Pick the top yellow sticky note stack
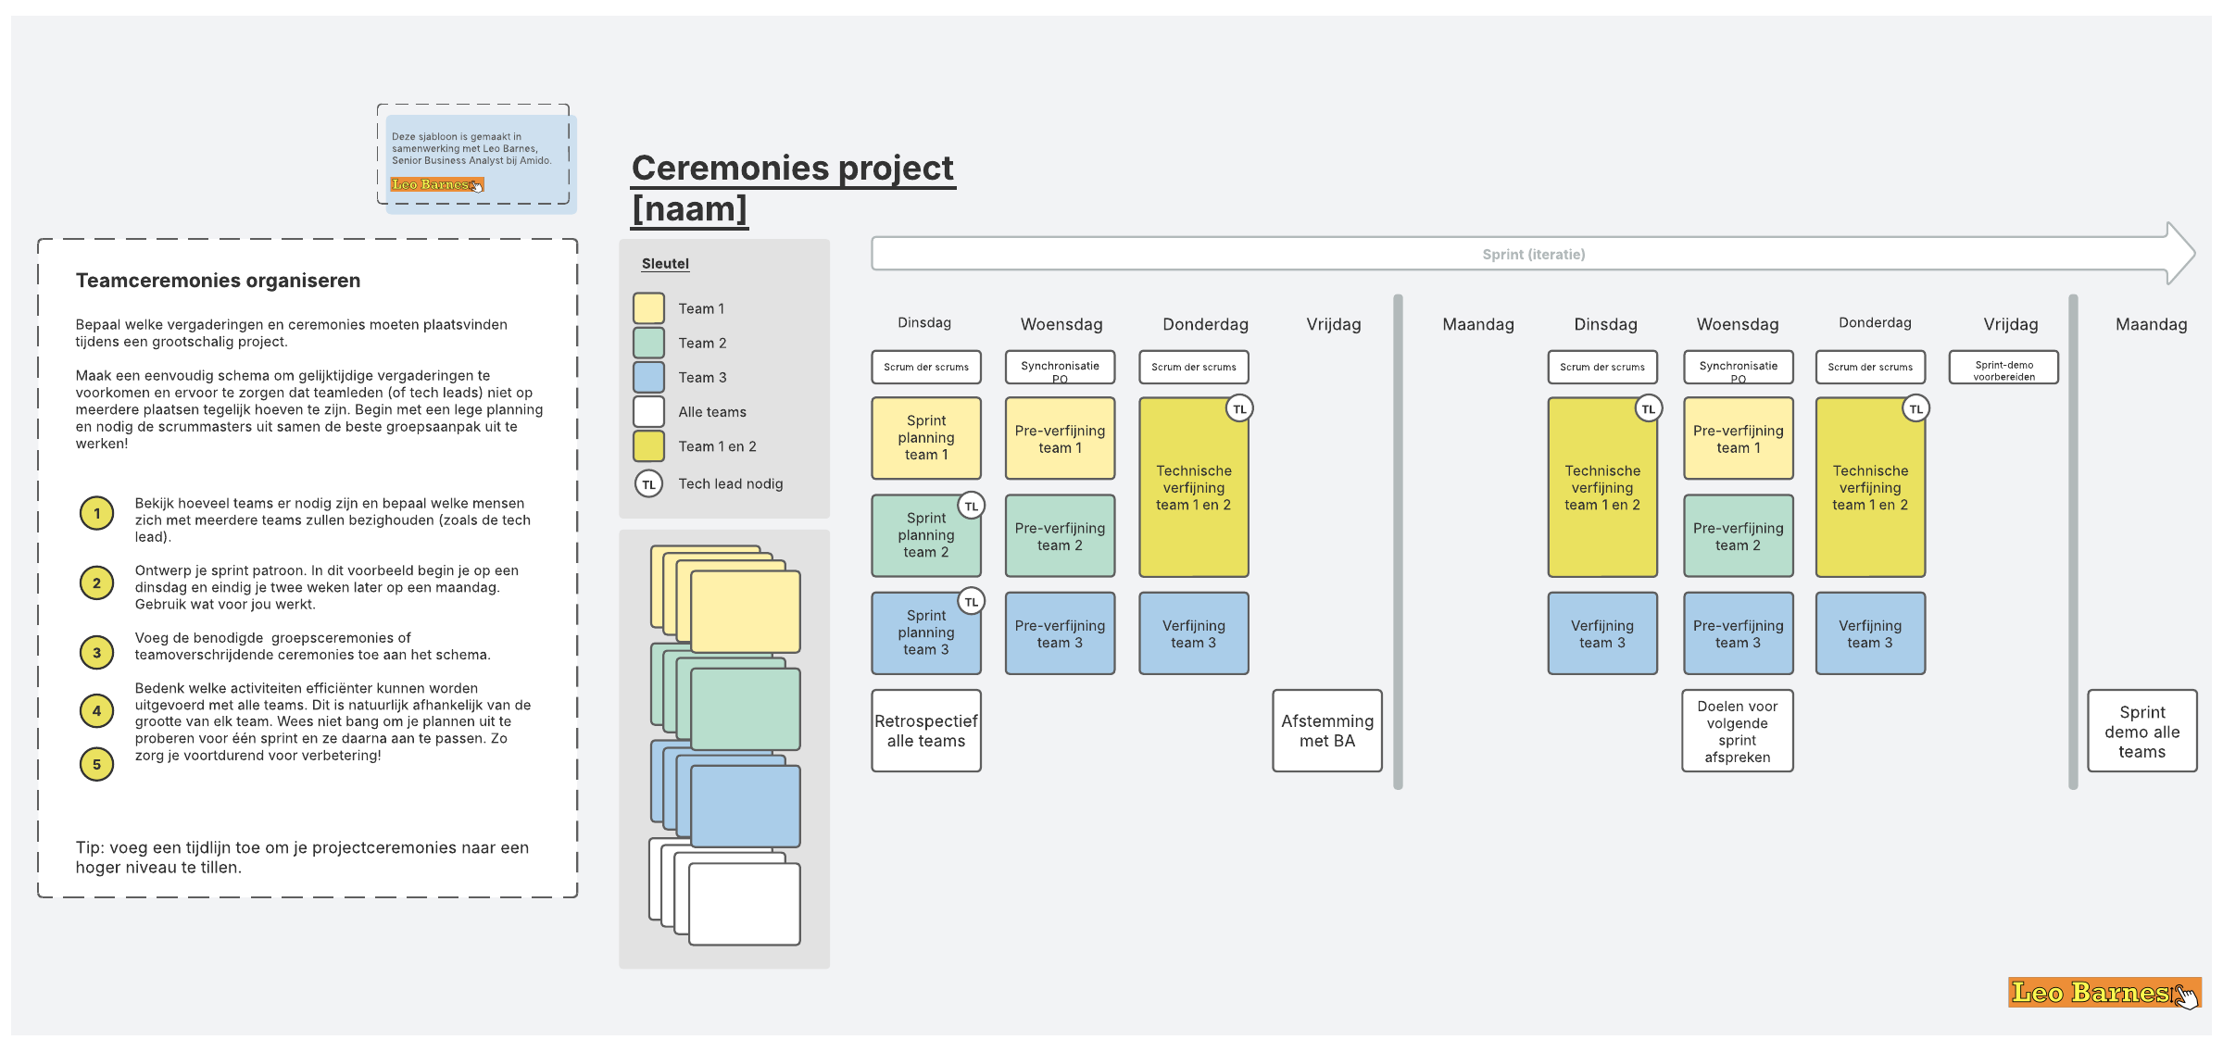The height and width of the screenshot is (1052, 2223). pos(745,611)
